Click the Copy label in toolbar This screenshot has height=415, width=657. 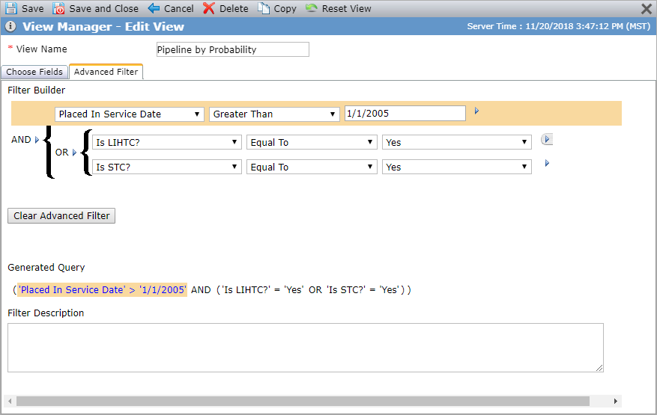[x=285, y=8]
